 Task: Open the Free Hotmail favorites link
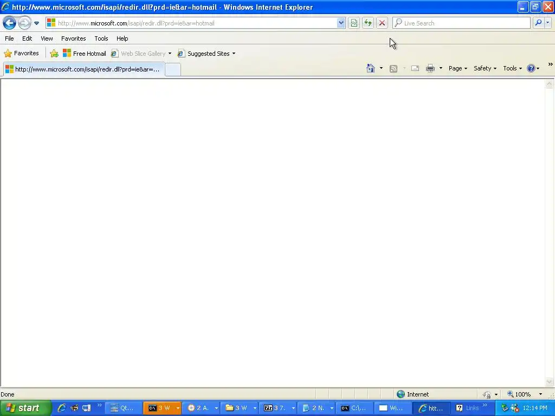[84, 54]
